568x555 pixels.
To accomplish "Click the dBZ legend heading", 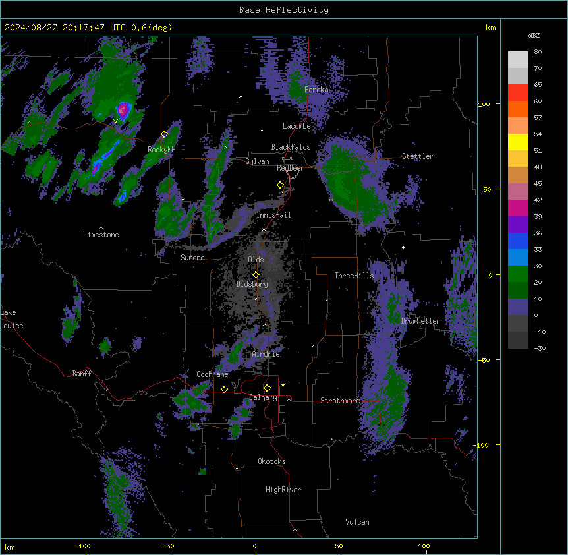I will coord(534,35).
